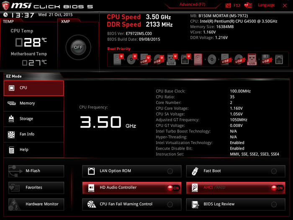Screen dimensions: 293x220
Task: Click the Boot Priority heading
Action: click(x=119, y=49)
